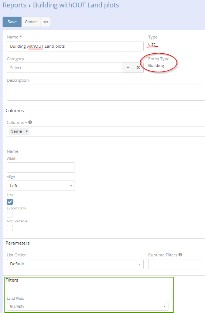This screenshot has width=205, height=313.
Task: Edit the report Name field
Action: tap(75, 46)
